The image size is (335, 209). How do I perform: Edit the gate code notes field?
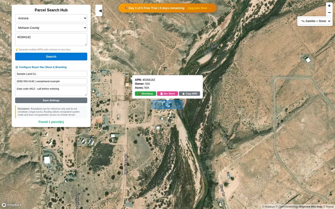[51, 91]
